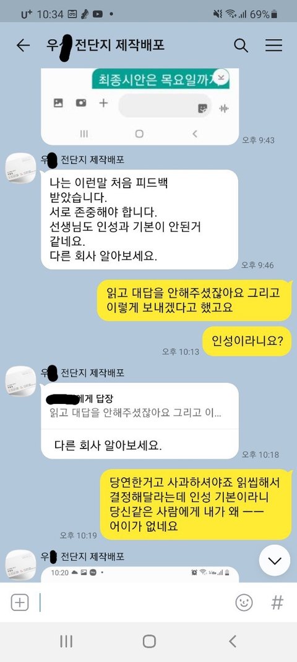
Task: Open the hamburger menu in the chat header
Action: click(273, 45)
